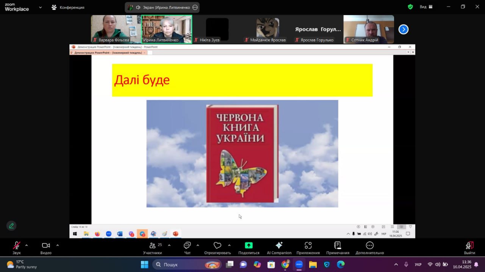Viewport: 485px width, 272px height.
Task: Expand audio options arrow next to Звук
Action: tap(26, 246)
